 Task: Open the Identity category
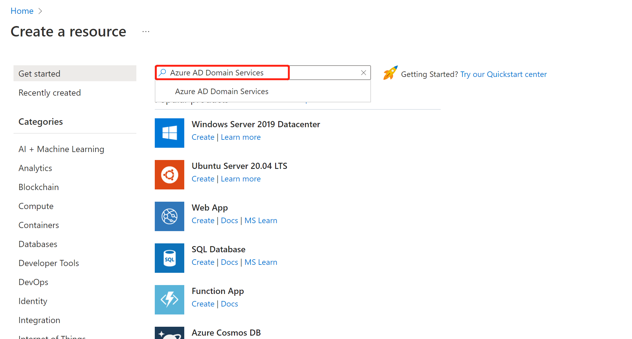coord(33,301)
